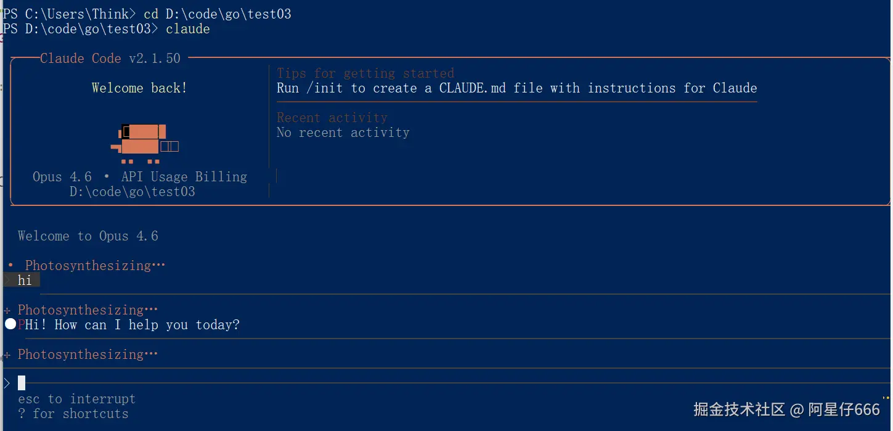
Task: Click the "Opus 4.6 • API Usage Billing" label
Action: click(x=140, y=177)
